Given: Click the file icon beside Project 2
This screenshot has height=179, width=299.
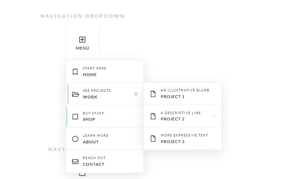Looking at the screenshot, I should tap(153, 116).
